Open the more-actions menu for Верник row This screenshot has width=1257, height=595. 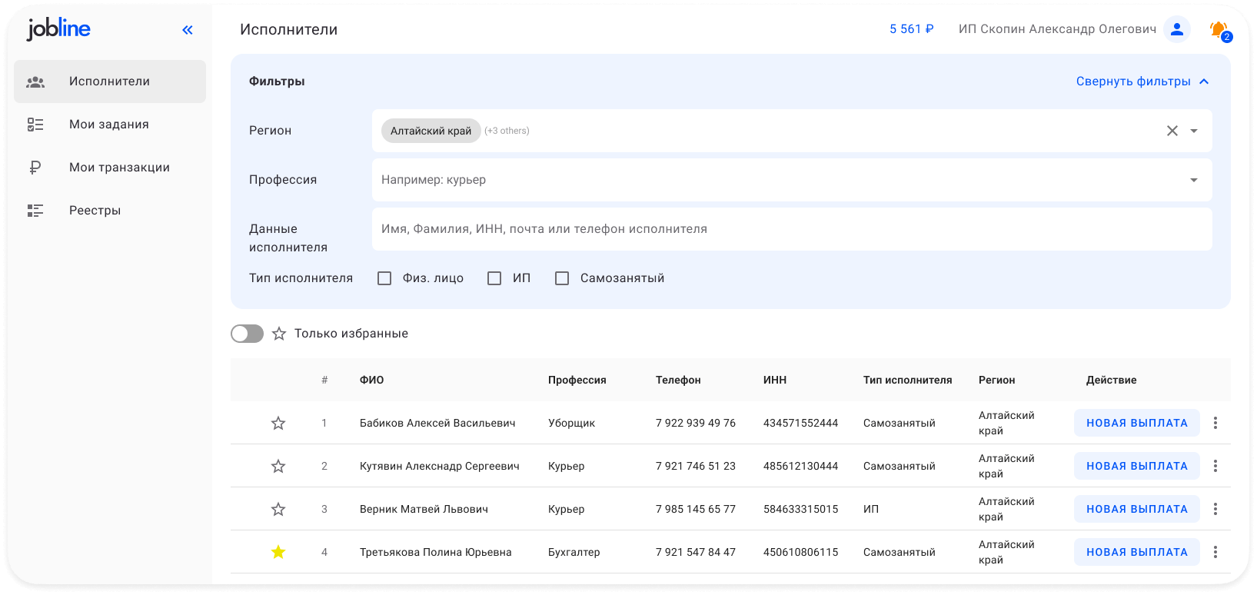pyautogui.click(x=1215, y=509)
